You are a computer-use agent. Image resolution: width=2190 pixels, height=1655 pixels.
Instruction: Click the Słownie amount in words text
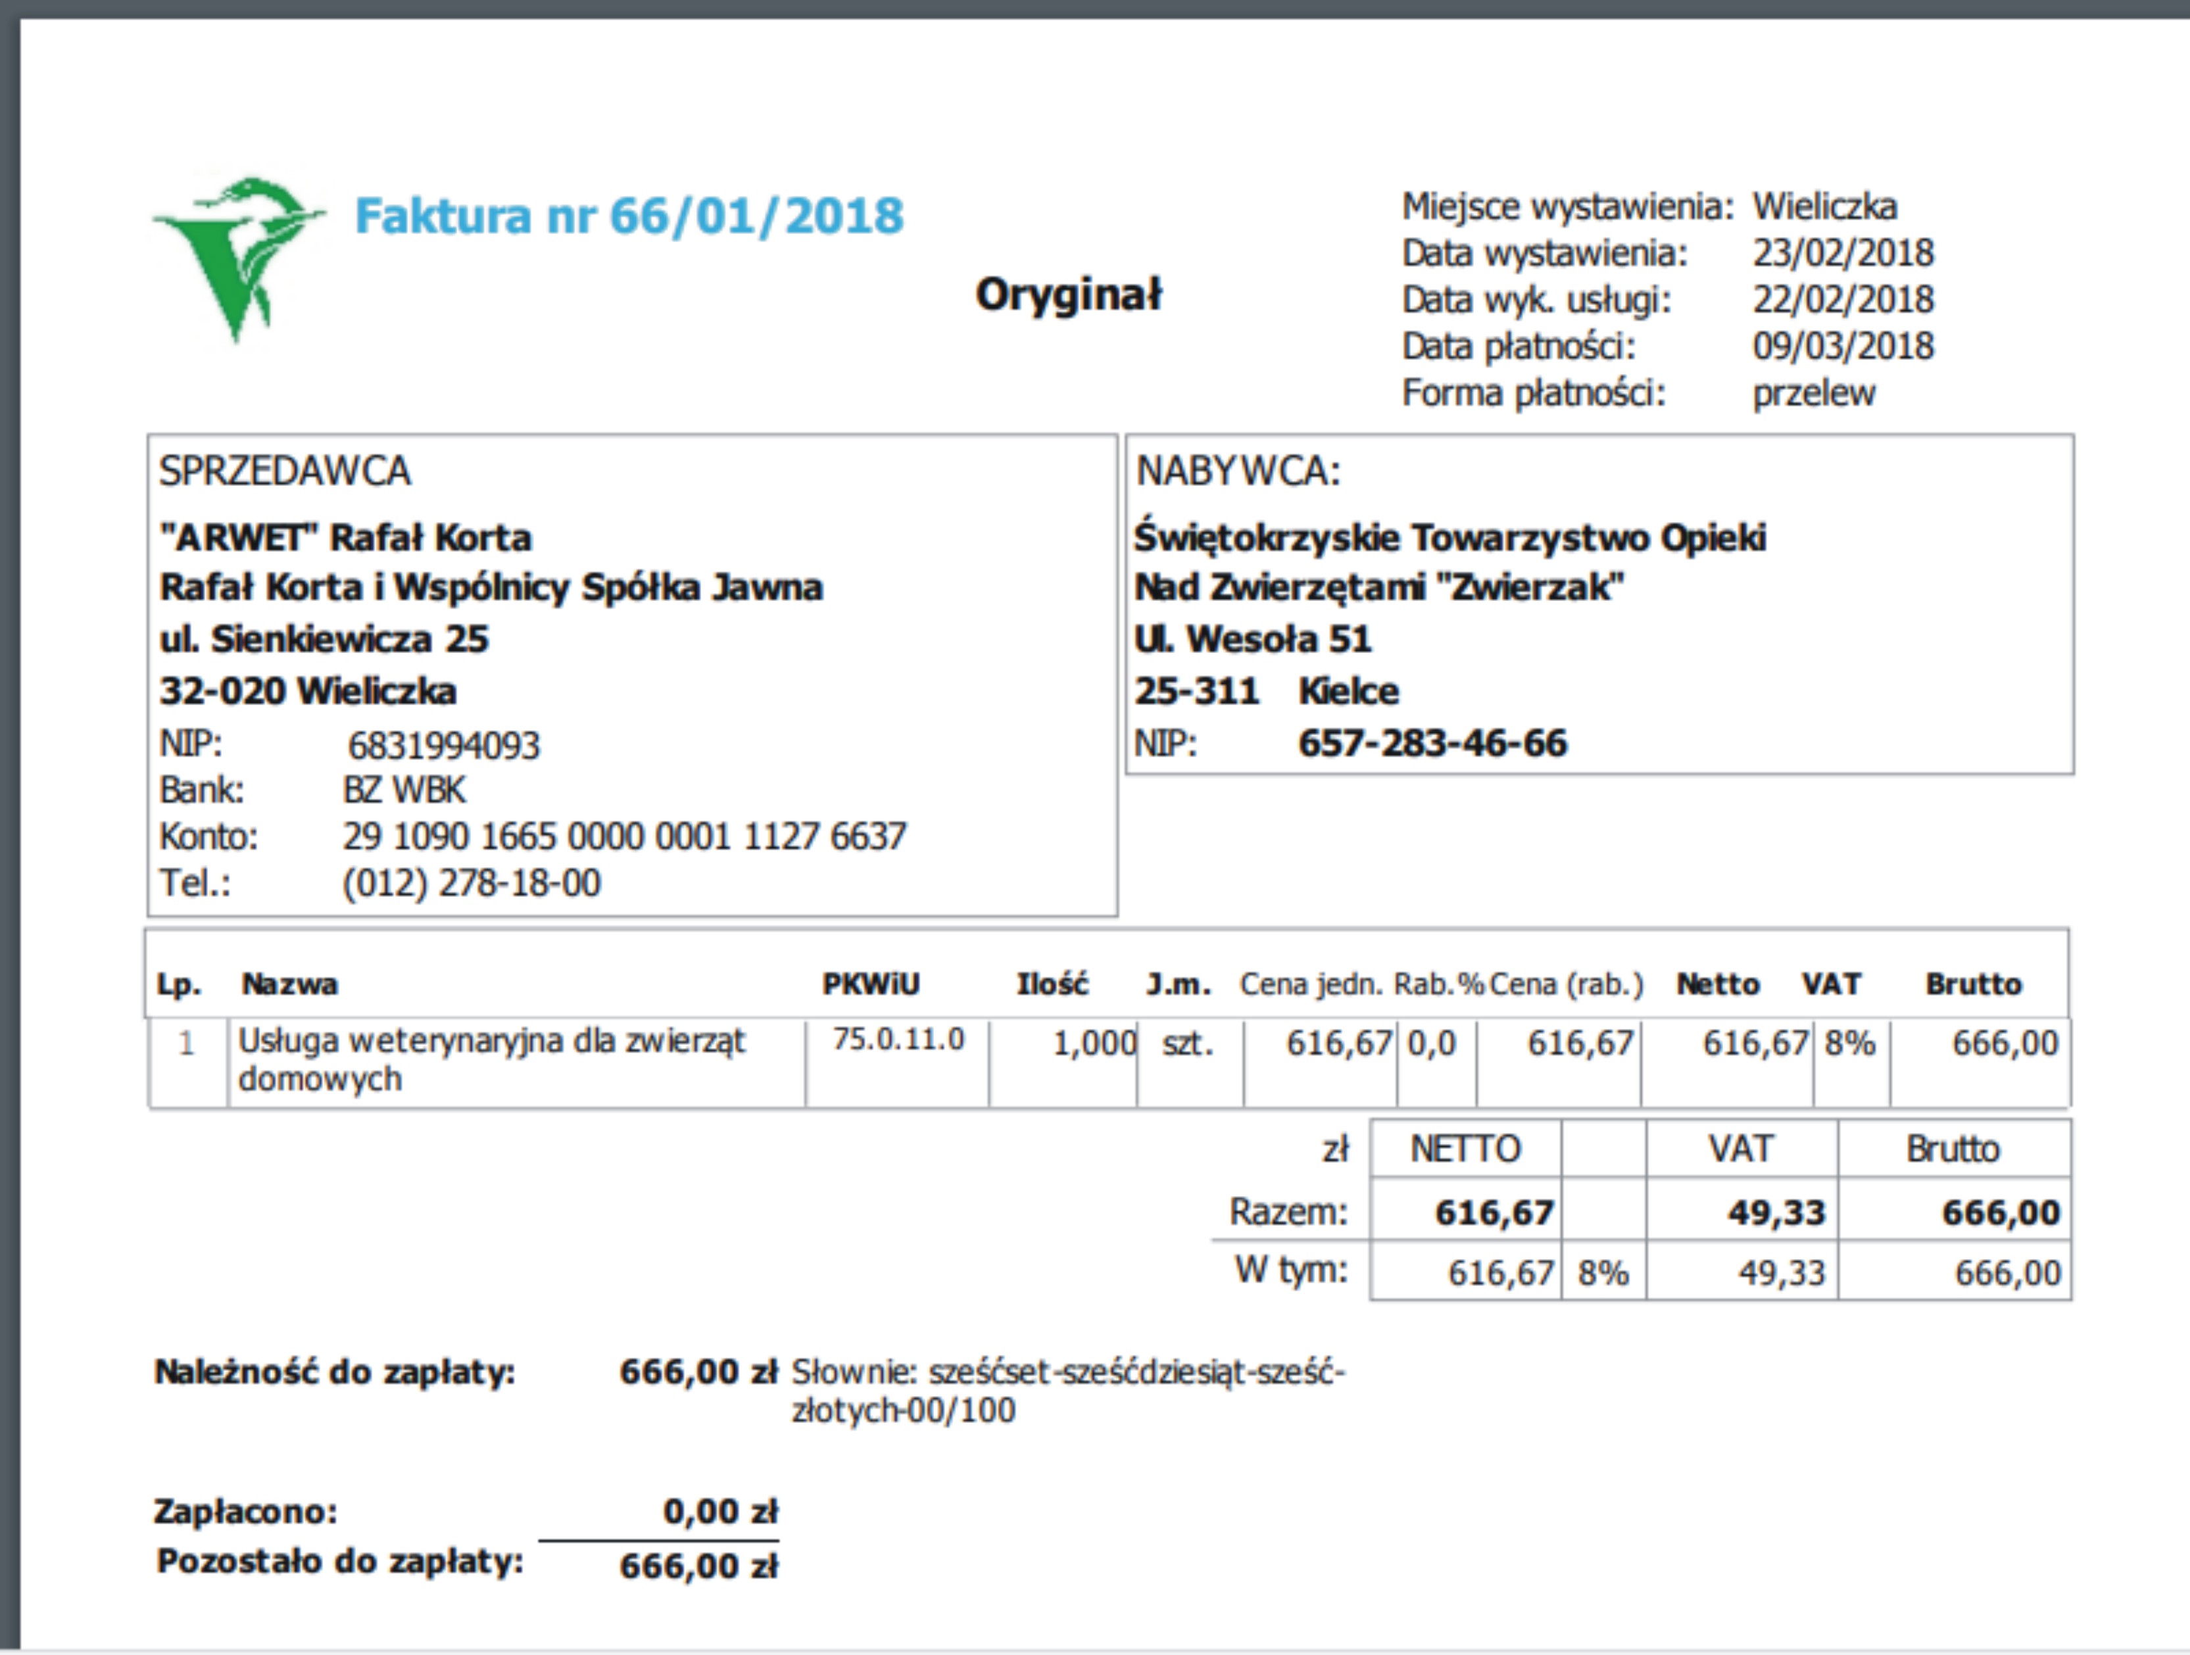coord(1067,1390)
